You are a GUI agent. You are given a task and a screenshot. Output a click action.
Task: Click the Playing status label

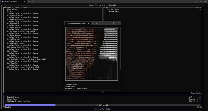point(8,107)
